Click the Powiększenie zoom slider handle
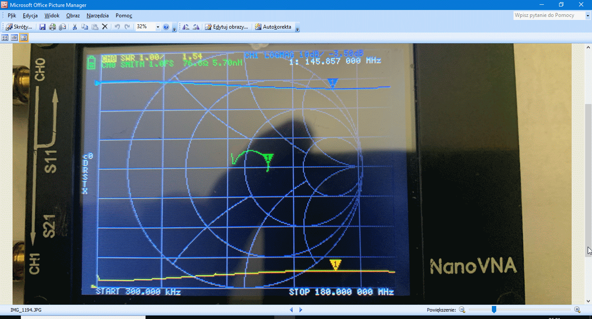The width and height of the screenshot is (592, 319). coord(494,309)
